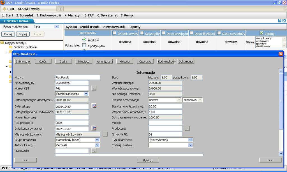Switch to the Informacje tab
This screenshot has width=287, height=172.
point(23,61)
